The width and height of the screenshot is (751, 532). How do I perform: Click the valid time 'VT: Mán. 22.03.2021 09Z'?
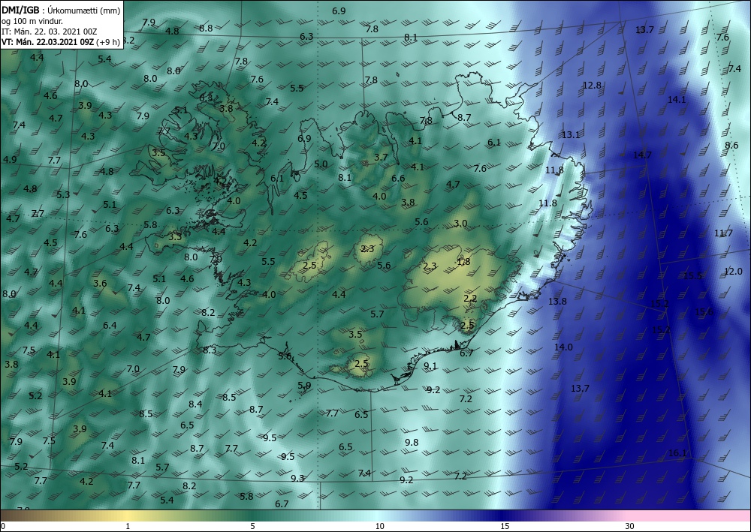click(x=47, y=42)
